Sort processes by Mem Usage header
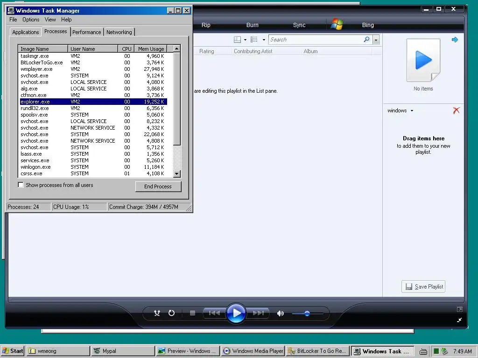478x358 pixels. pyautogui.click(x=151, y=48)
